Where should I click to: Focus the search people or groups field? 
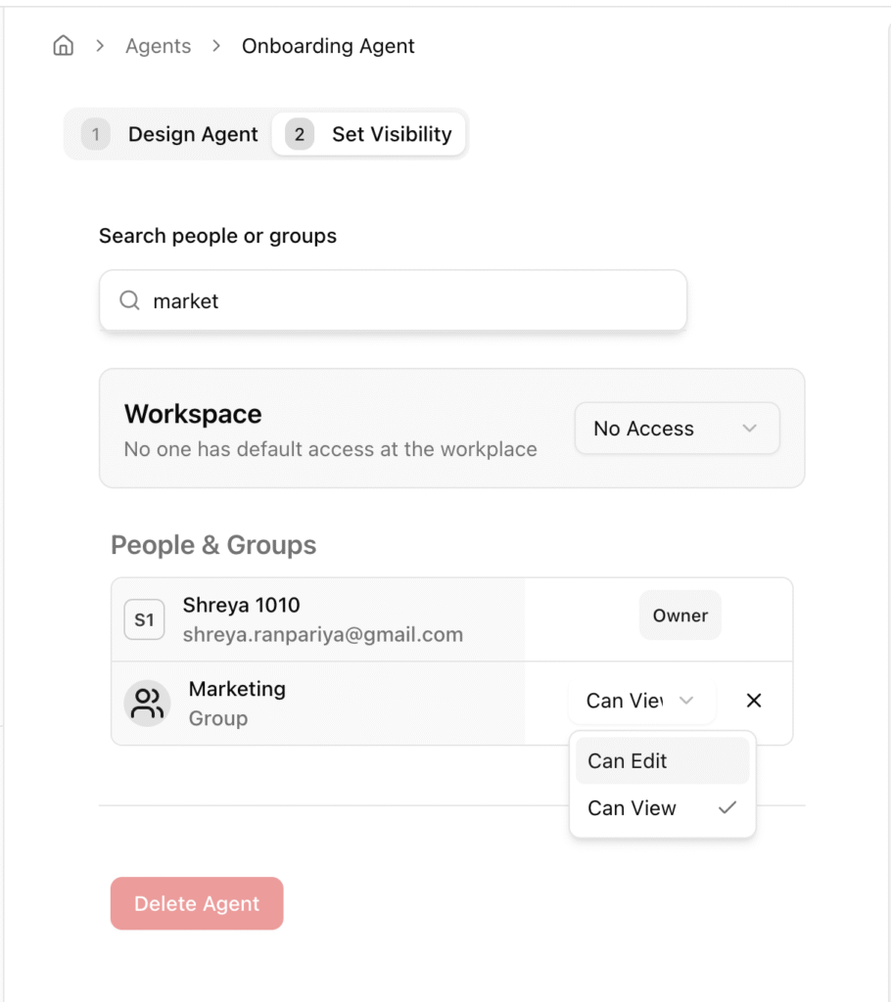coord(394,300)
